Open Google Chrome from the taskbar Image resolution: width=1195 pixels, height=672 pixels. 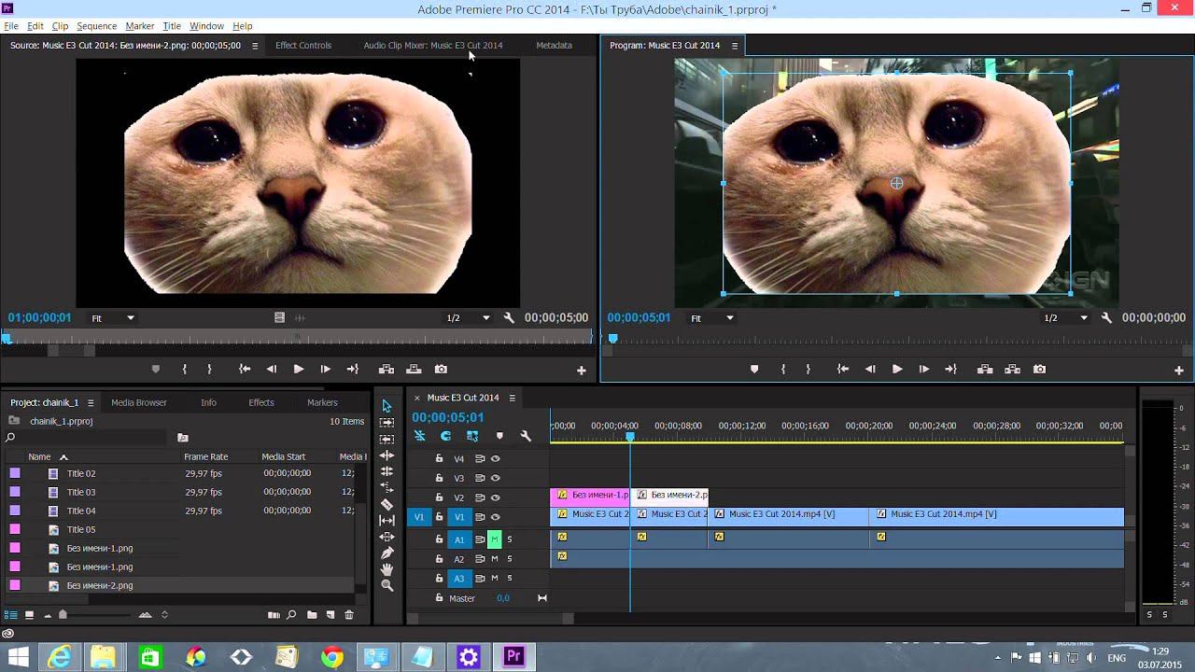[331, 657]
